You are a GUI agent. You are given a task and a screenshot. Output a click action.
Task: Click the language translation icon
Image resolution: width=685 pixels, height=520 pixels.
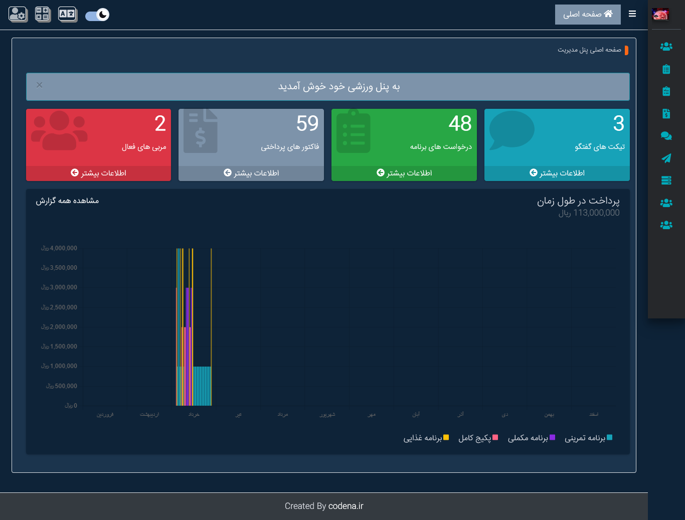(67, 14)
